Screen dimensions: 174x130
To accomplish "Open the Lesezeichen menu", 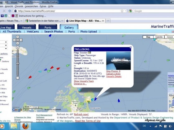I will 31,6.
